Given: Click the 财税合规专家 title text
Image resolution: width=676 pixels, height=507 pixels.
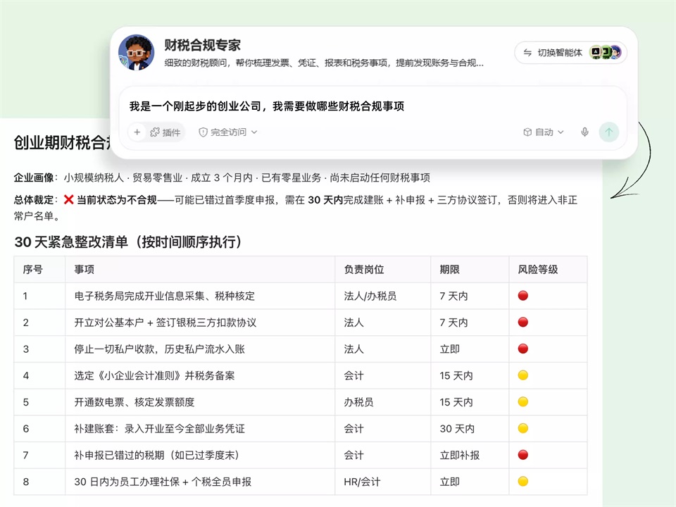Looking at the screenshot, I should coord(202,45).
